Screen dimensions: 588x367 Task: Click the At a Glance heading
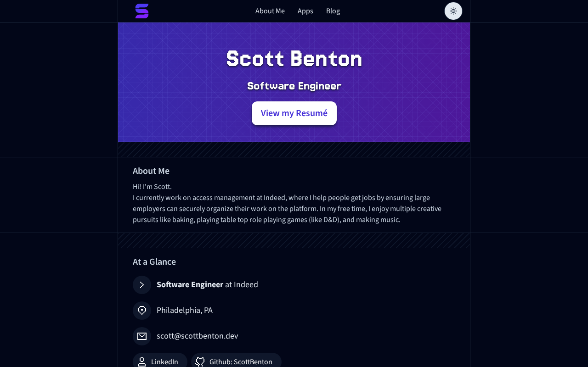click(x=154, y=262)
